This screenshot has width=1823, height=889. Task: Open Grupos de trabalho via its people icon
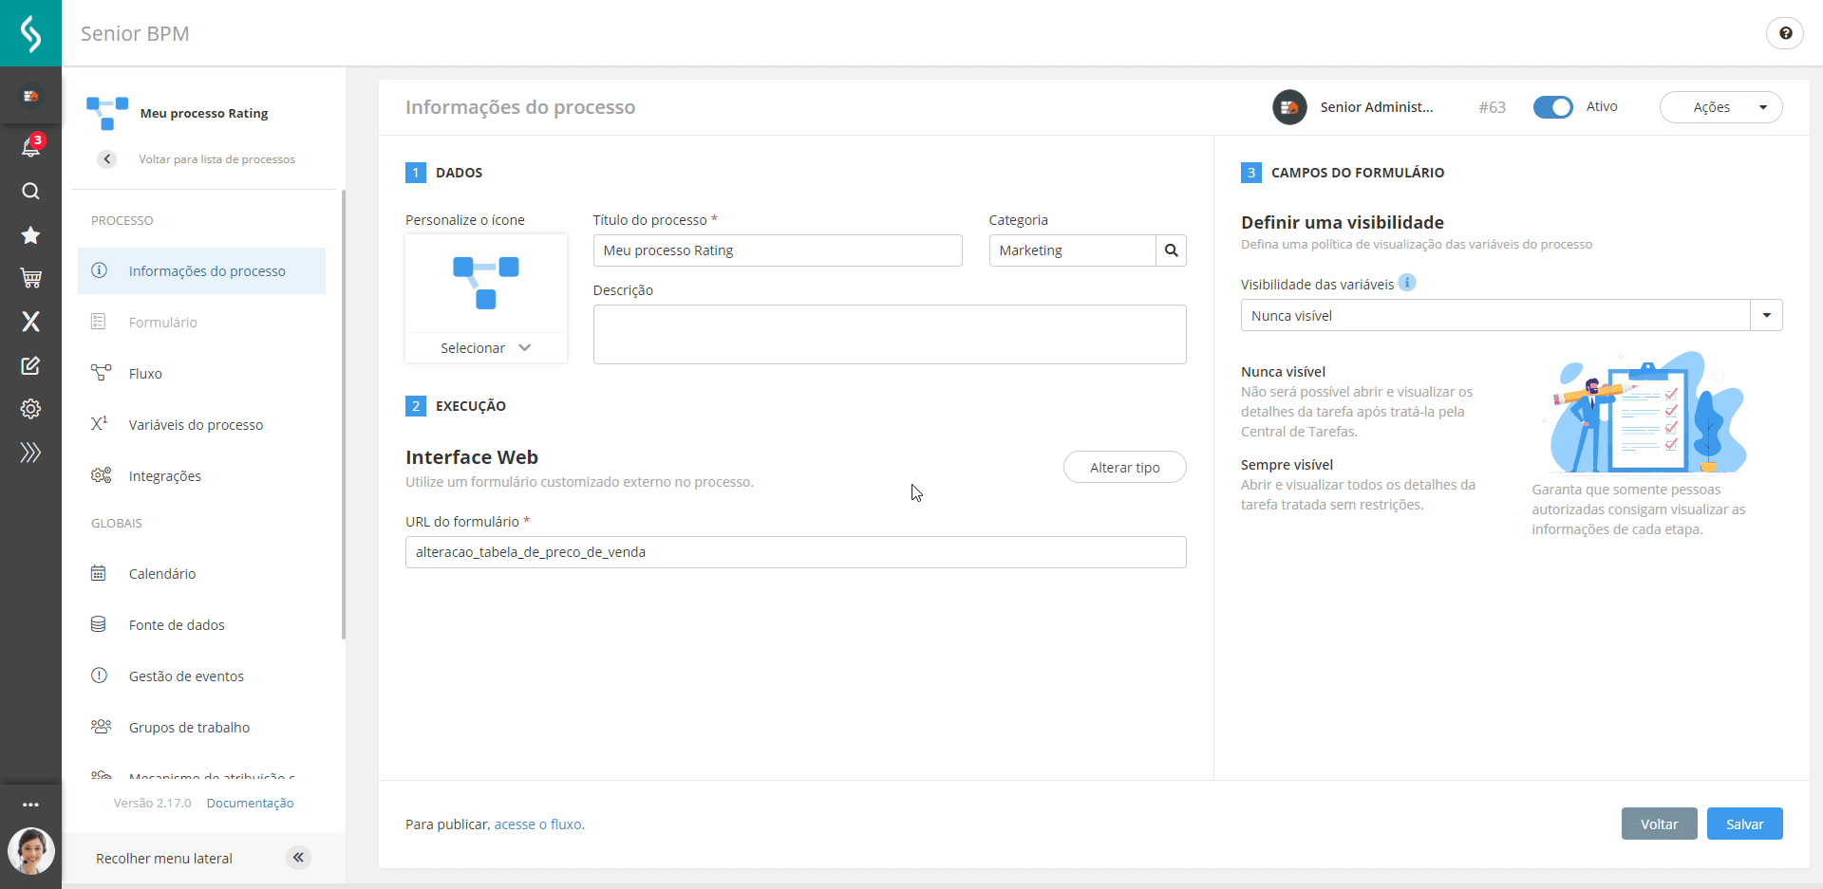point(101,727)
